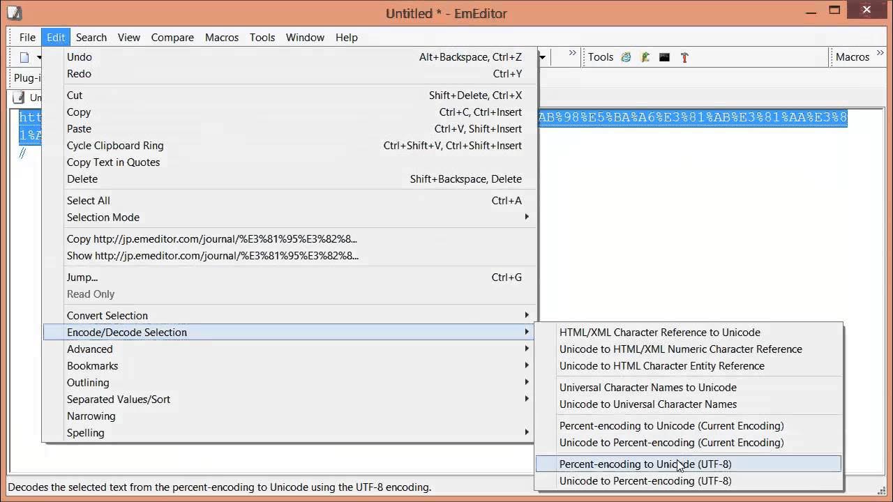Choose Universal Character Names to Unicode

point(689,388)
